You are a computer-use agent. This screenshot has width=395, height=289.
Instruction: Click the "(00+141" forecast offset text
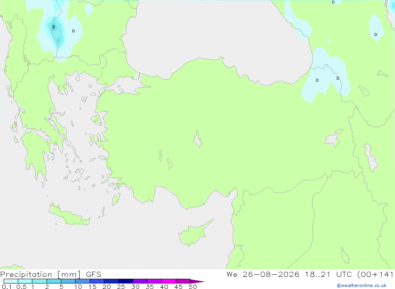[375, 274]
